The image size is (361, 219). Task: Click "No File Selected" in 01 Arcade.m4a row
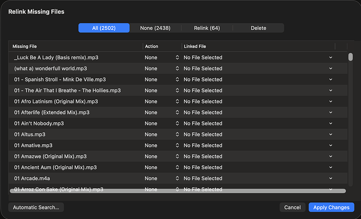[203, 178]
